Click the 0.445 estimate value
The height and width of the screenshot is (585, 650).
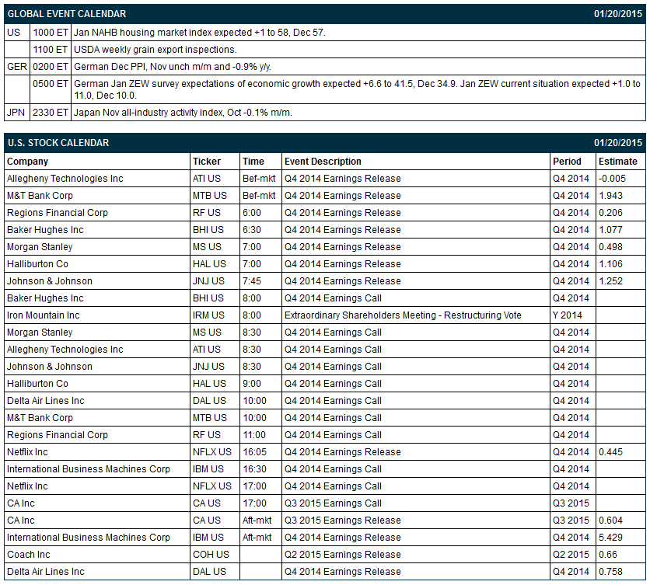(x=610, y=452)
